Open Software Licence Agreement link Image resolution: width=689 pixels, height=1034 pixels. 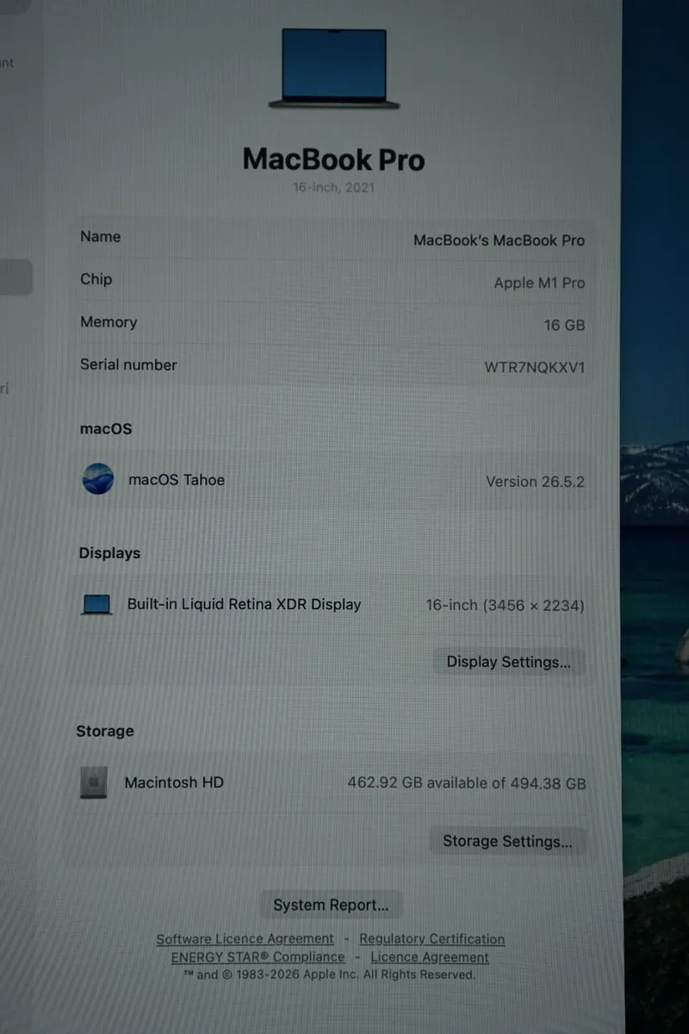tap(245, 939)
